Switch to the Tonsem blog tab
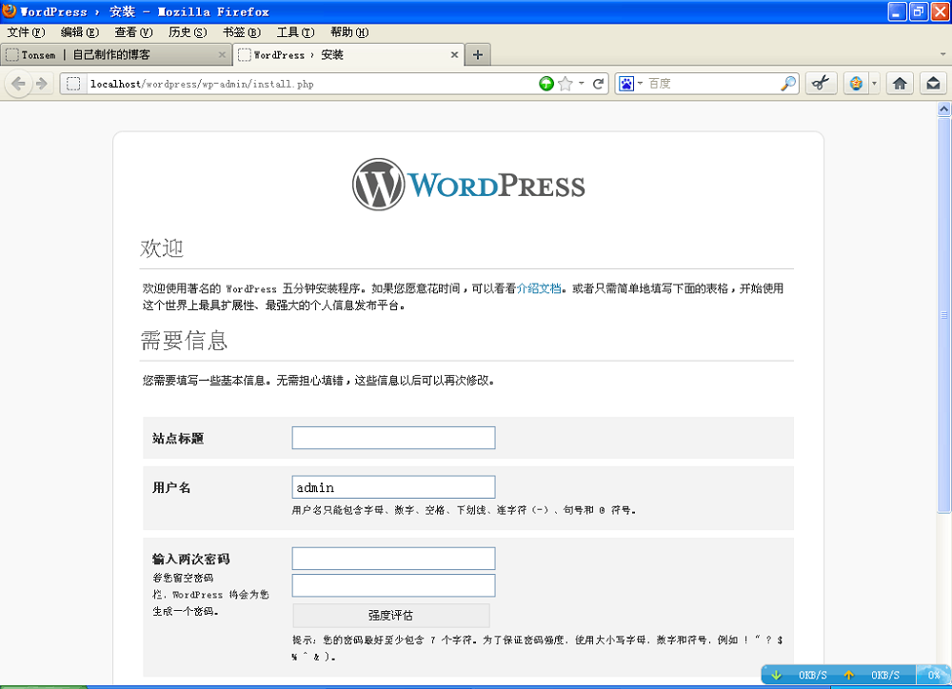This screenshot has height=689, width=952. [x=114, y=55]
